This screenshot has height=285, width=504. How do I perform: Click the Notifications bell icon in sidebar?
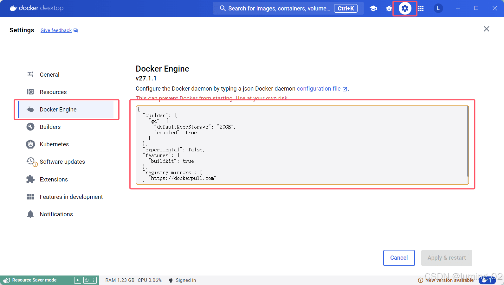pyautogui.click(x=30, y=214)
